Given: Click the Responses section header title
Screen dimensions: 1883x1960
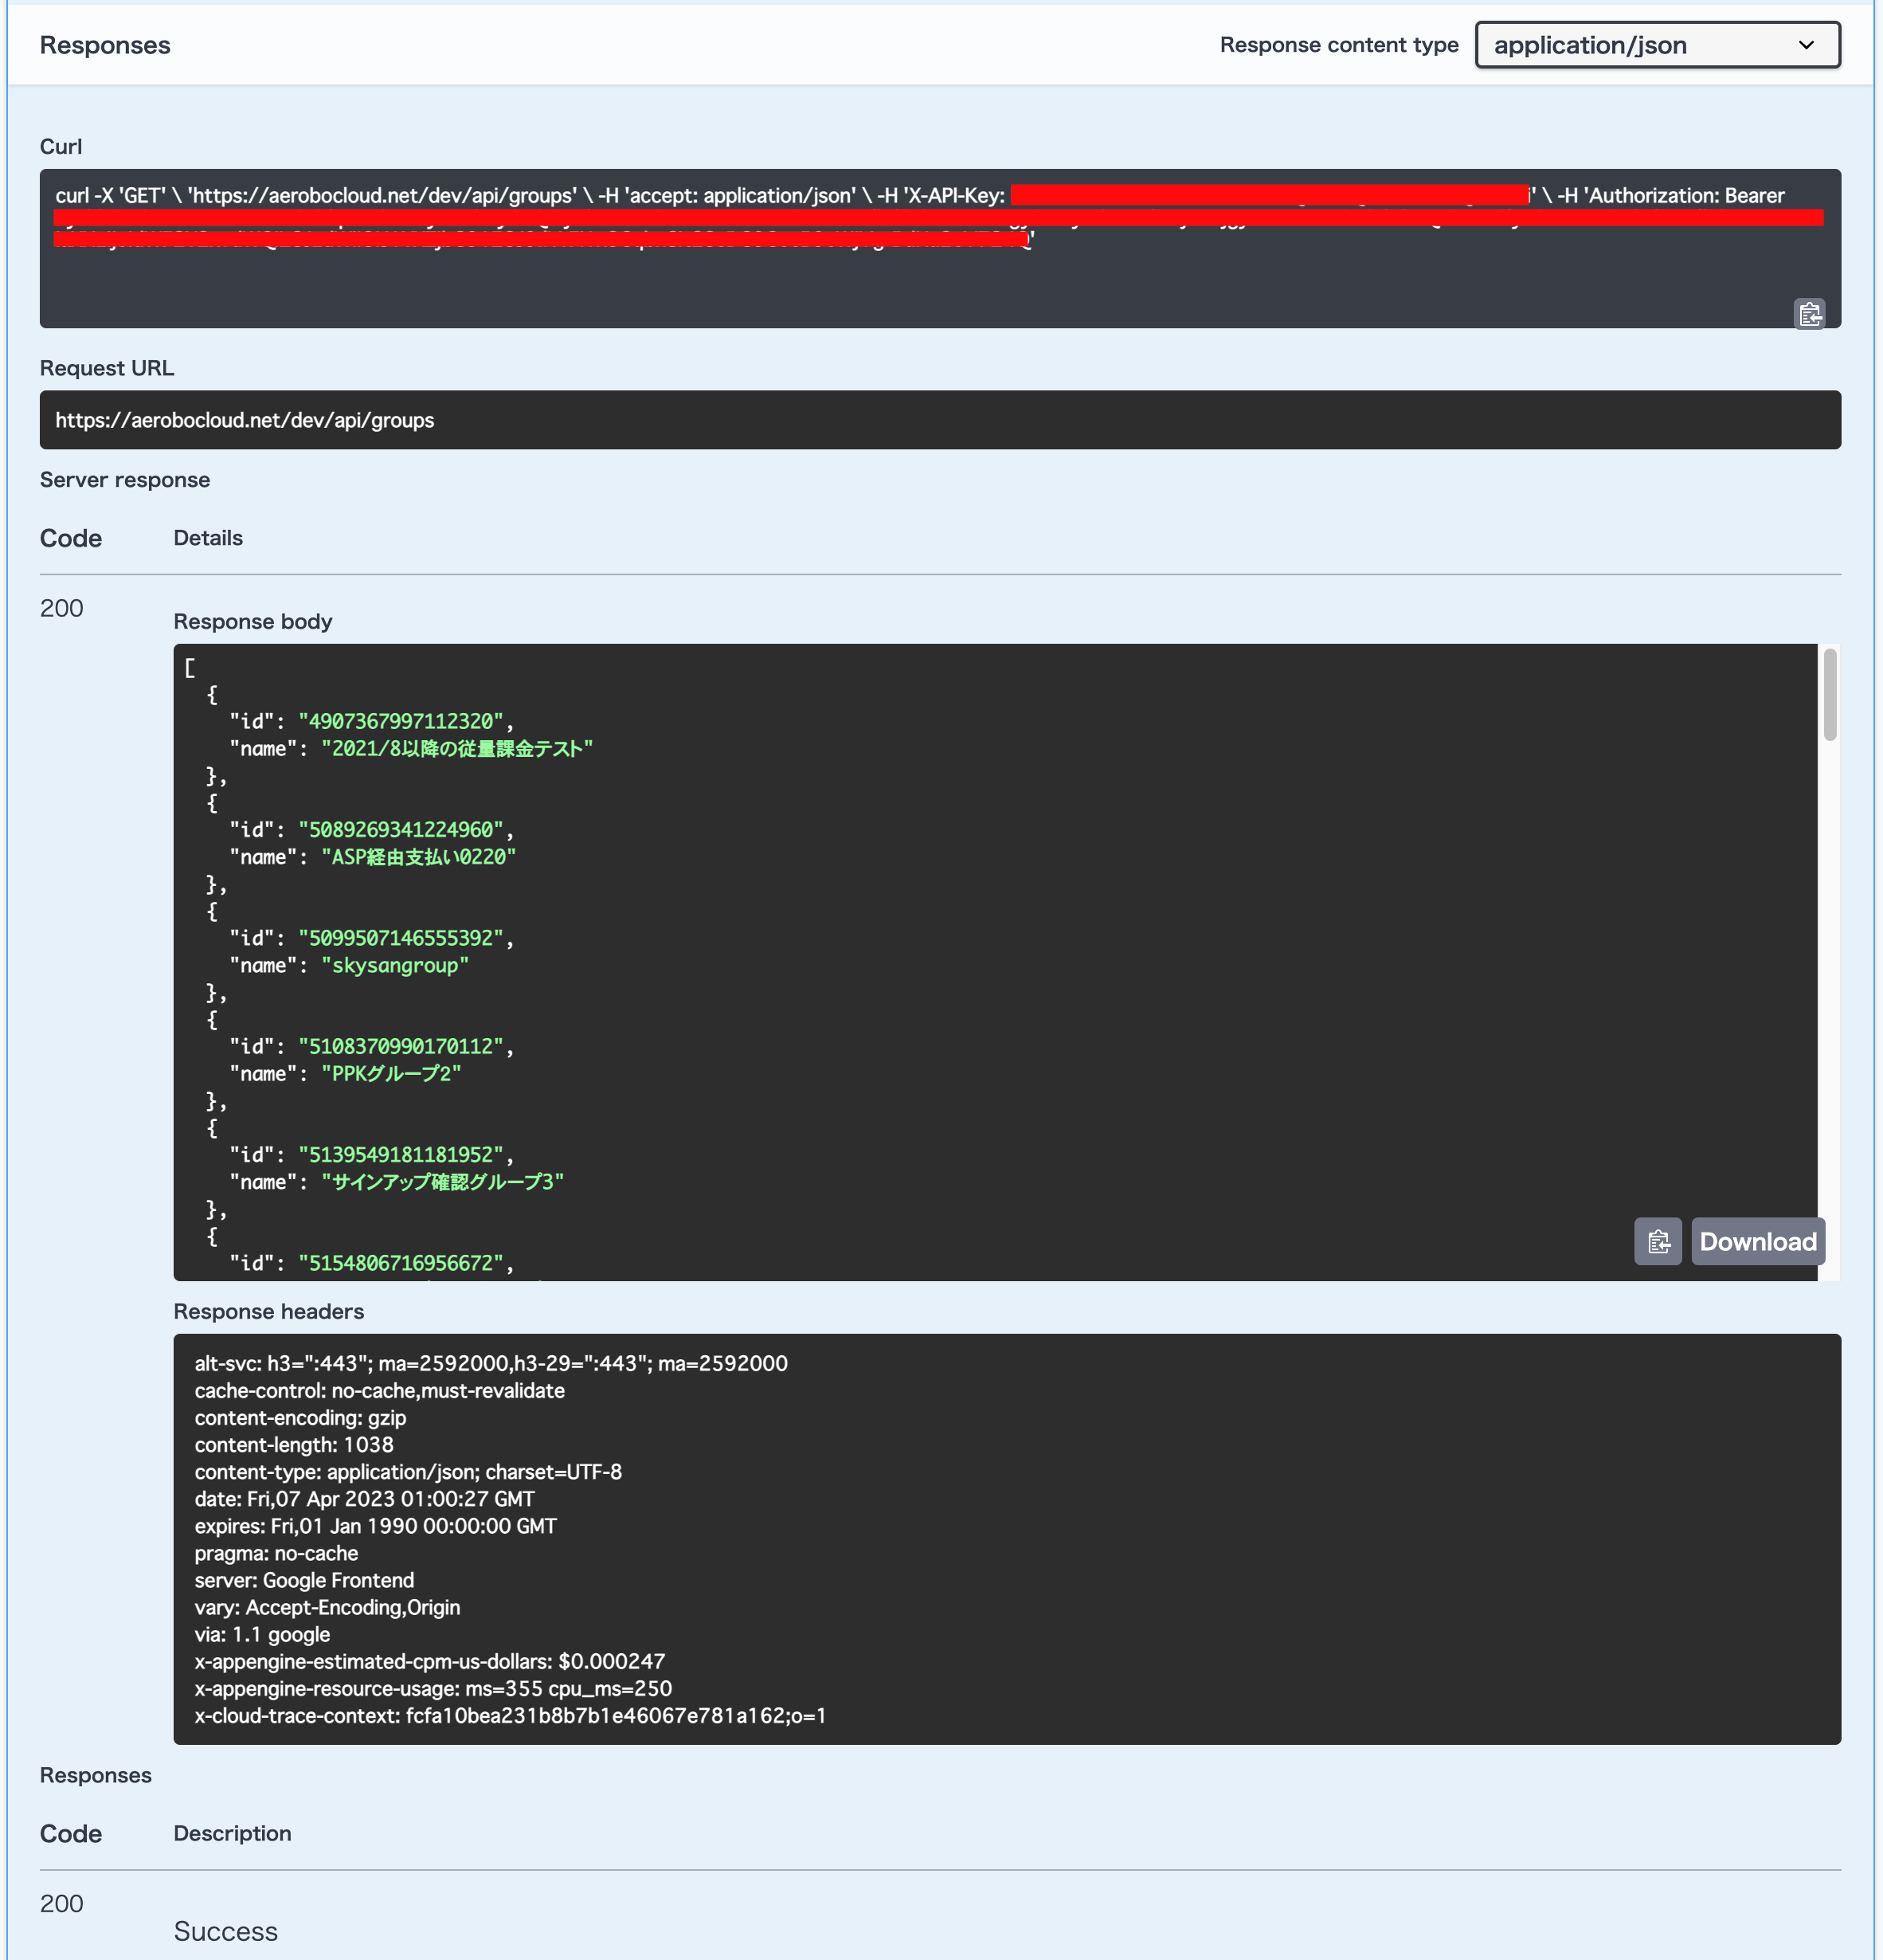Looking at the screenshot, I should [x=105, y=45].
